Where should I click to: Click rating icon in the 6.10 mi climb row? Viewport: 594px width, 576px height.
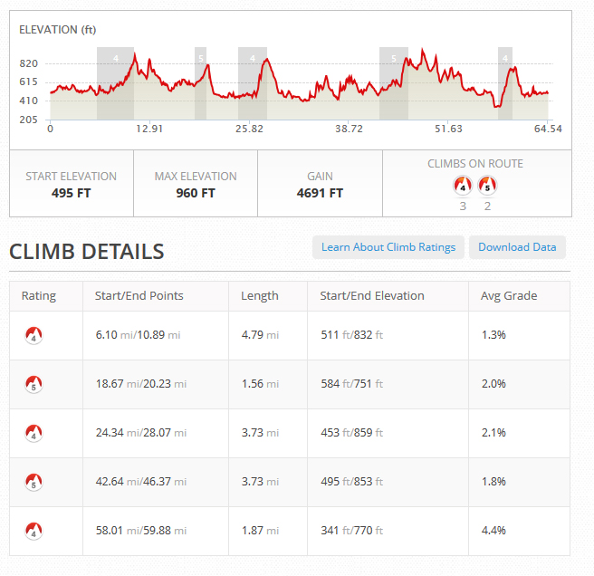click(x=34, y=335)
